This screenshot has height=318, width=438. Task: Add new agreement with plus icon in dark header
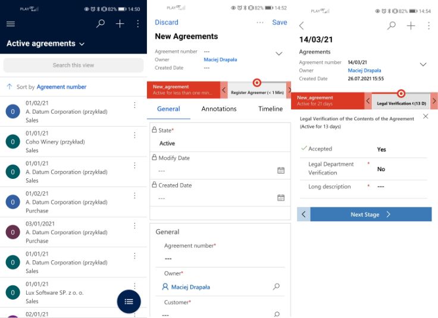[x=120, y=24]
